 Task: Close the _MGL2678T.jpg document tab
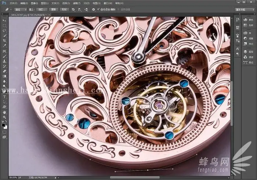49,15
